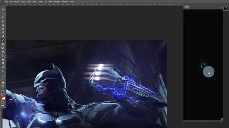Collapse the Oniric panel with double arrows
Viewport: 229px width, 128px height.
(x=219, y=7)
